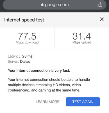The width and height of the screenshot is (109, 113).
Task: Tap the Server label
Action: (13, 62)
